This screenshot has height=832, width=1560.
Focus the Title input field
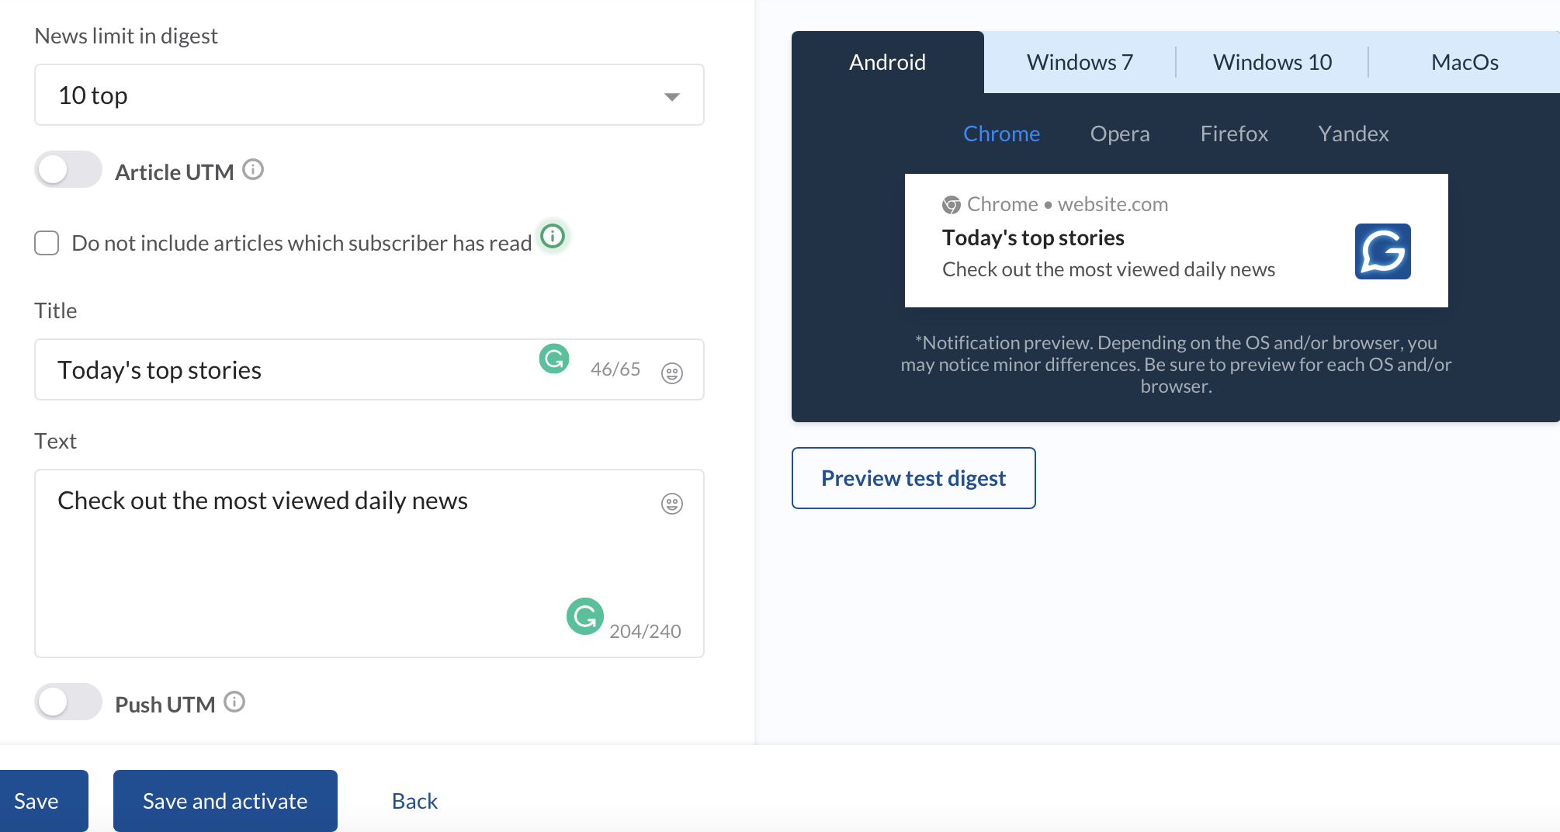tap(287, 370)
